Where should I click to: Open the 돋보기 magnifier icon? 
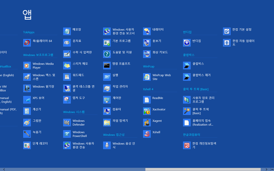tap(147, 43)
